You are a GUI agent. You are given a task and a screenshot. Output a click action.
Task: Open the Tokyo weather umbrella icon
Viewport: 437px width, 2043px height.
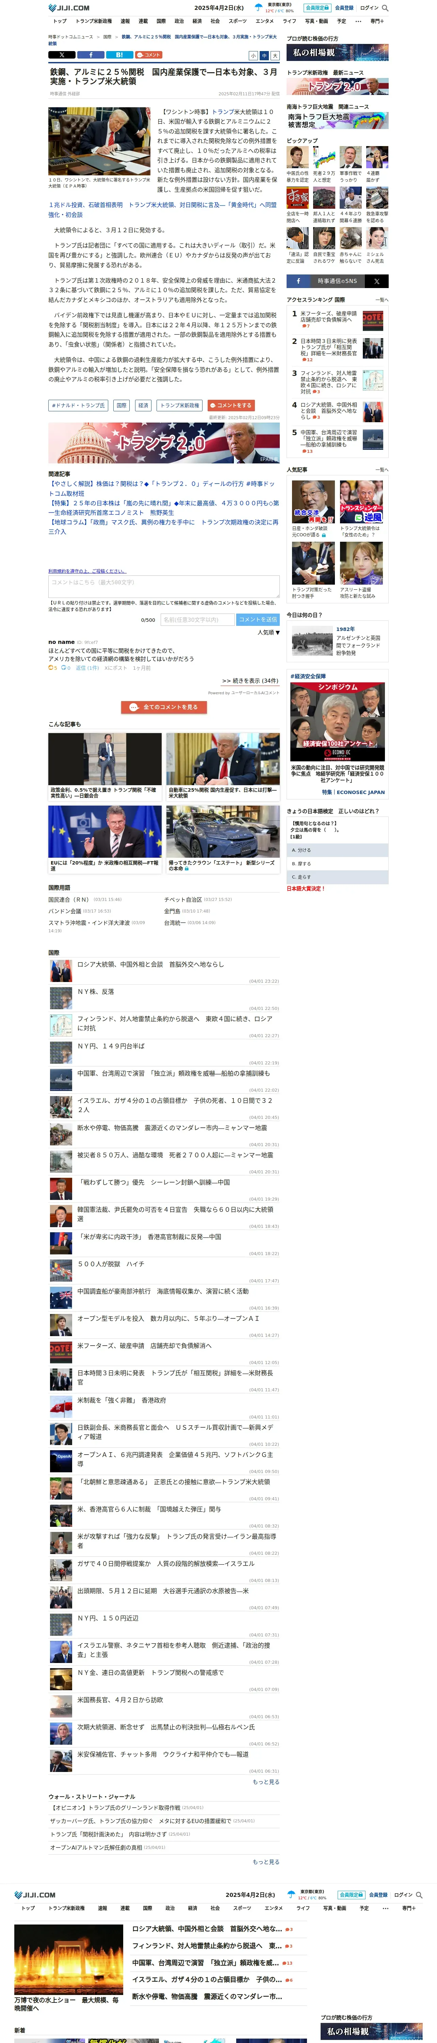point(259,8)
